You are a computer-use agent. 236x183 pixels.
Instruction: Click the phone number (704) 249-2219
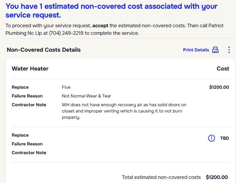(x=63, y=33)
